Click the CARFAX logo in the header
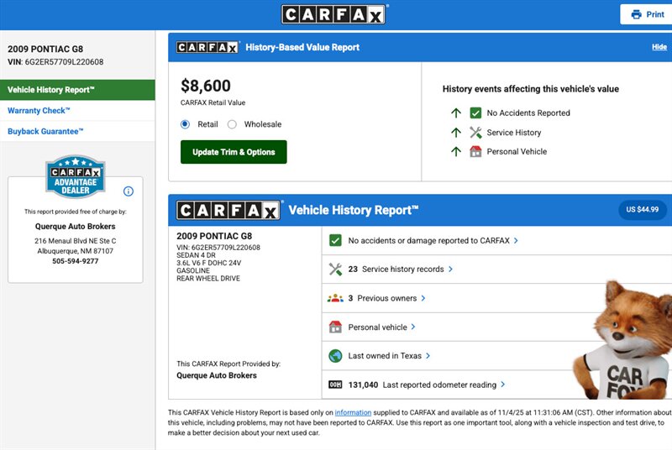 pos(333,14)
